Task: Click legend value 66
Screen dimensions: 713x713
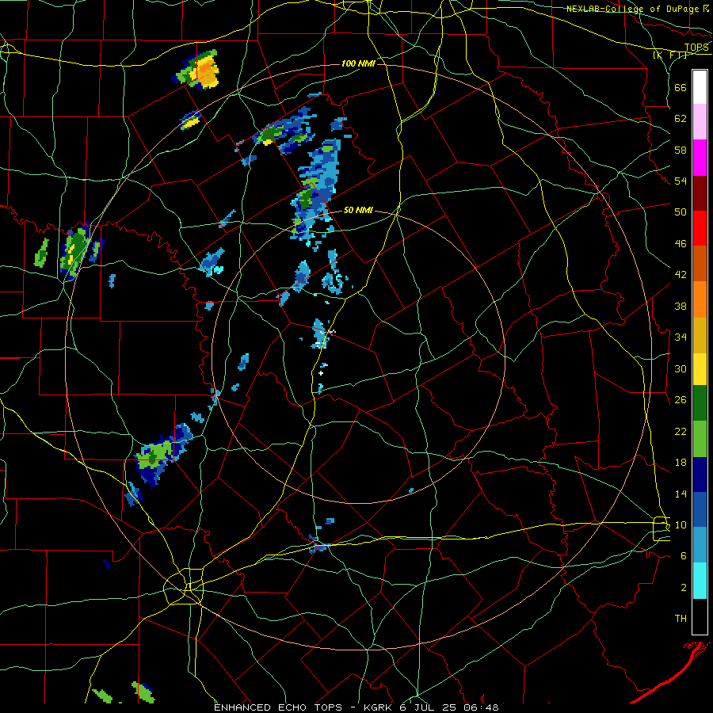Action: tap(681, 88)
